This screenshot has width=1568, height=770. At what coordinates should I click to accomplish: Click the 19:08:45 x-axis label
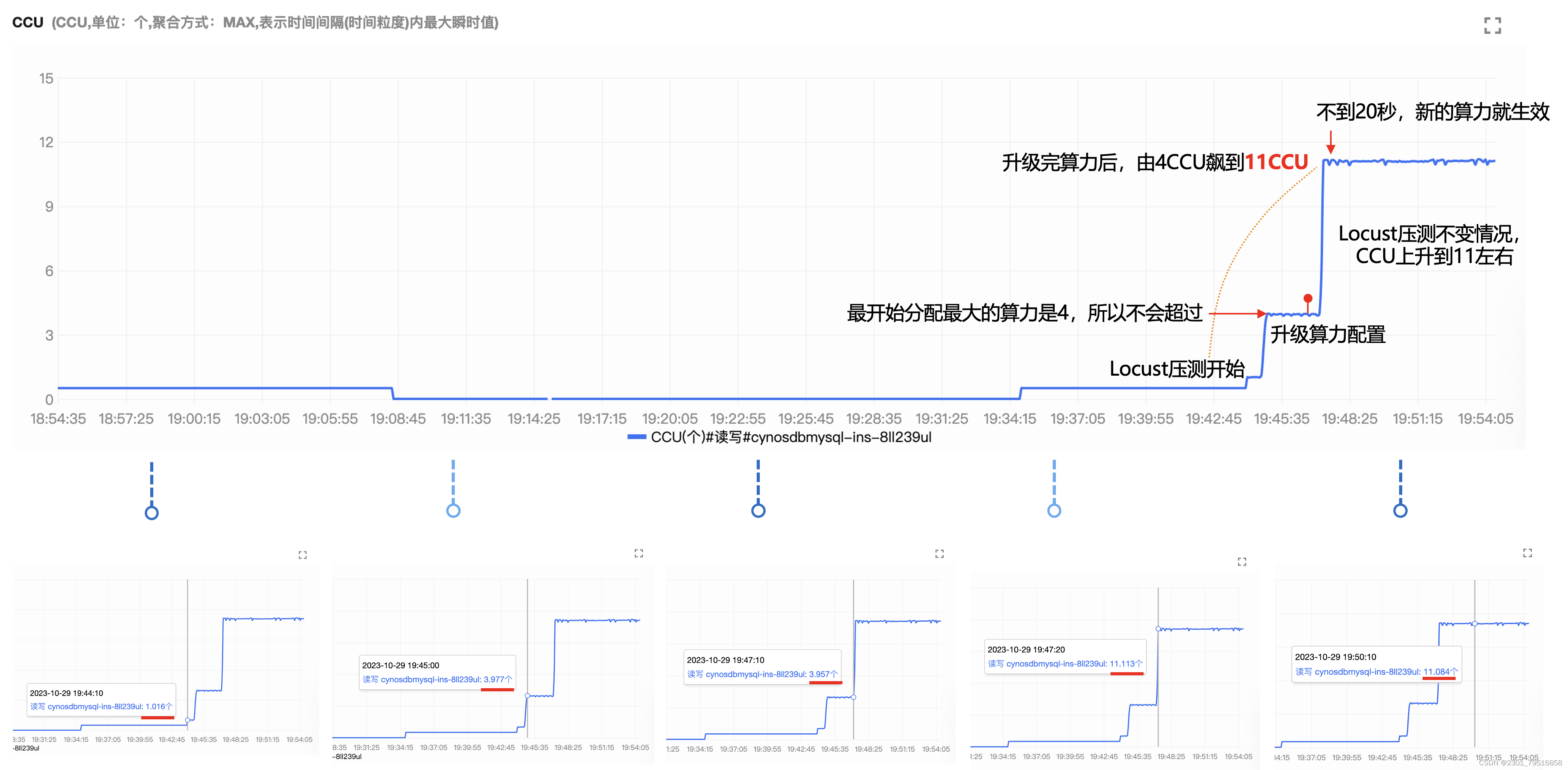pos(398,419)
